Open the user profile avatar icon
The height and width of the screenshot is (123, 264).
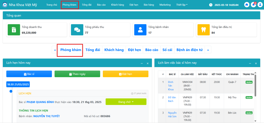coord(260,5)
